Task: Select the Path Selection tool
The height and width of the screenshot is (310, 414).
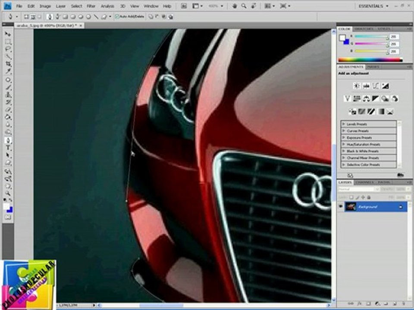Action: pyautogui.click(x=8, y=155)
